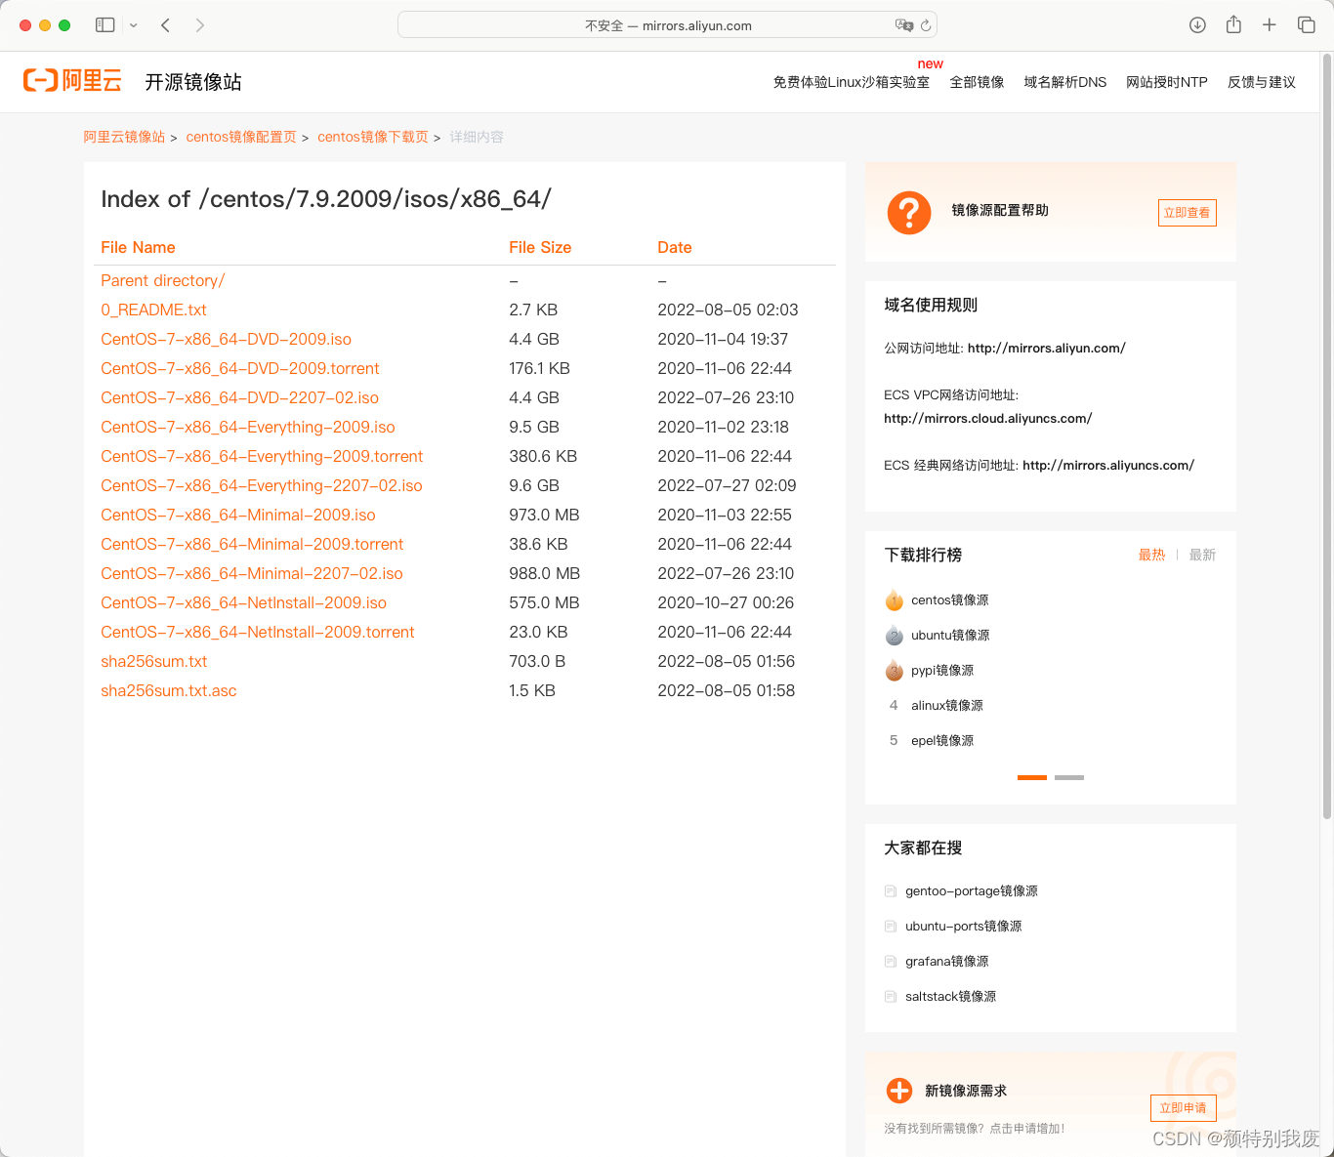1334x1157 pixels.
Task: Select the orange first-page ranking indicator
Action: point(1032,777)
